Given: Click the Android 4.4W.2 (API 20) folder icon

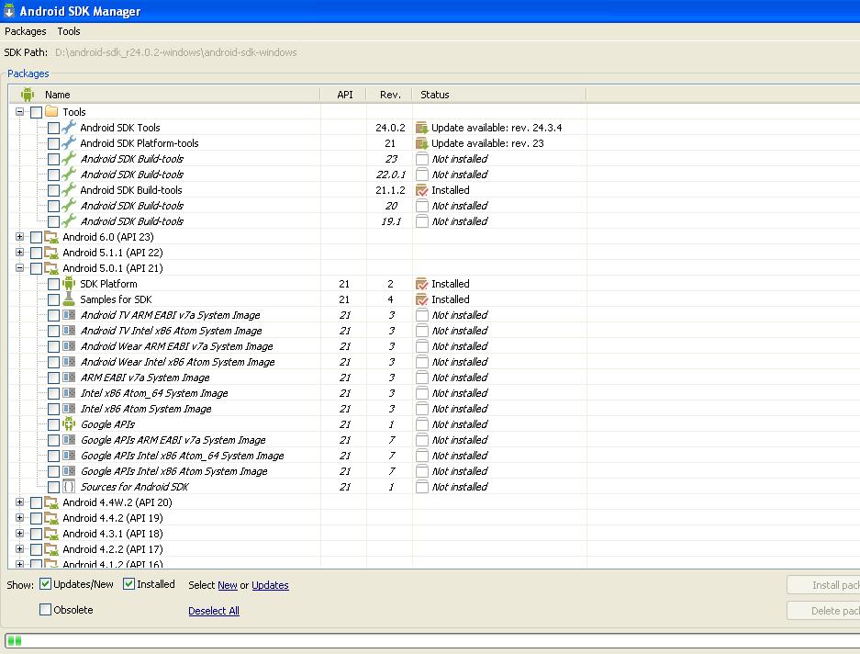Looking at the screenshot, I should (x=51, y=502).
